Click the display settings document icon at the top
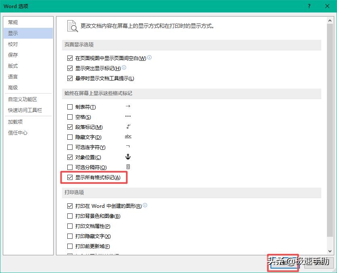The height and width of the screenshot is (273, 337). click(72, 26)
